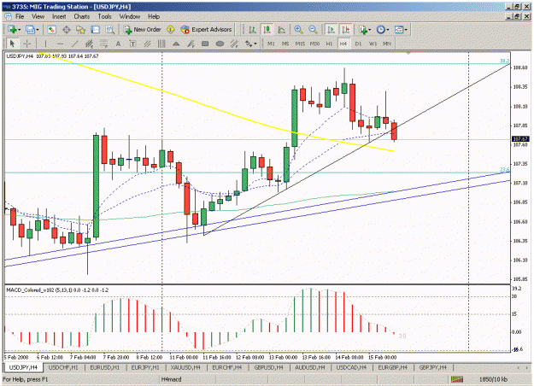534x386 pixels.
Task: Open the MetaEditor yellow diamond icon
Action: [x=171, y=30]
